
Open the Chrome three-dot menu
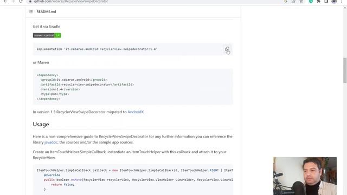342,1
